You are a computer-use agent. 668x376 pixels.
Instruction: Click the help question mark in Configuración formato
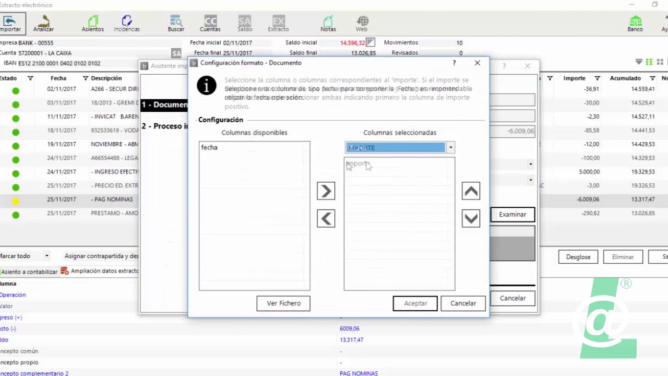point(454,63)
